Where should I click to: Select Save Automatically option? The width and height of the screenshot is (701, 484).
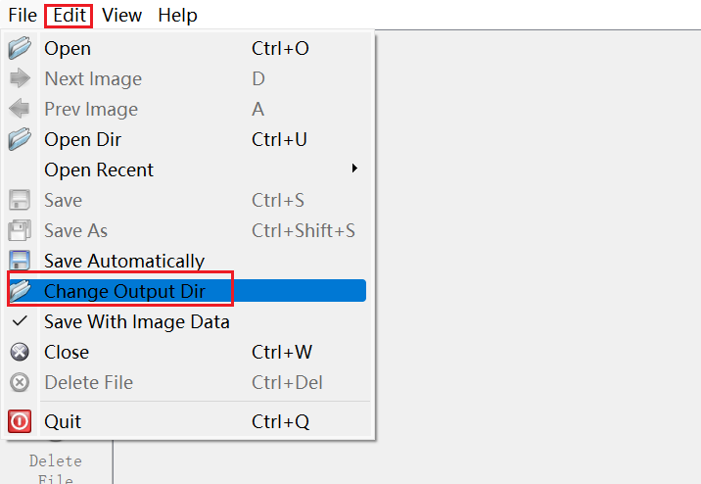coord(124,261)
